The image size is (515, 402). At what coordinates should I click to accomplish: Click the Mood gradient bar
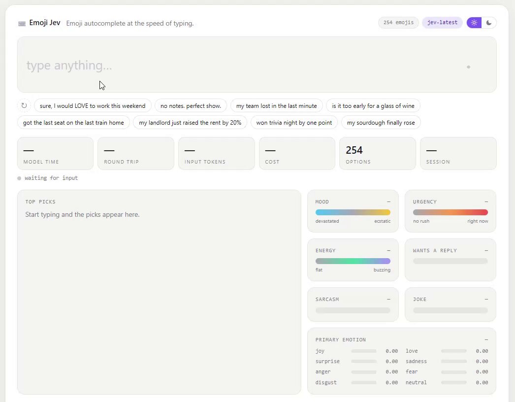(353, 212)
